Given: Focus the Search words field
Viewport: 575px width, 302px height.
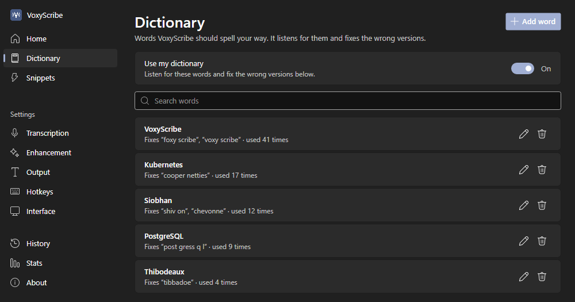Looking at the screenshot, I should (x=348, y=101).
